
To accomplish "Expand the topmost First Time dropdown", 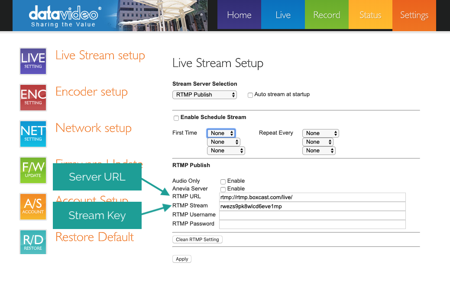I will click(x=221, y=133).
